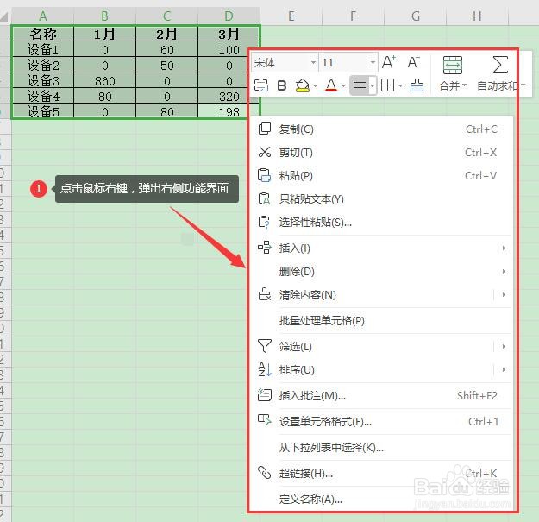Choose 定义名称(A)... menu entry

(380, 499)
